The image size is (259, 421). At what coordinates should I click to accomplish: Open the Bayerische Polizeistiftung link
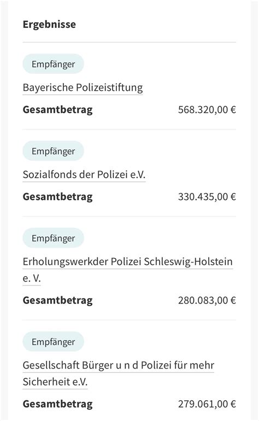[x=83, y=88]
